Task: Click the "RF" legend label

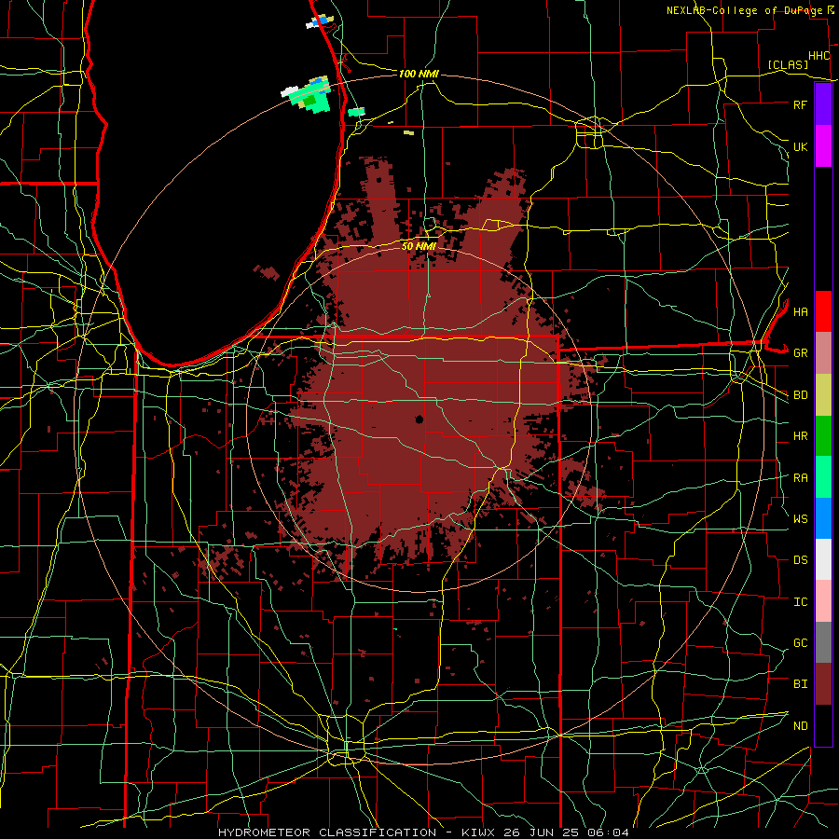Action: click(x=800, y=105)
